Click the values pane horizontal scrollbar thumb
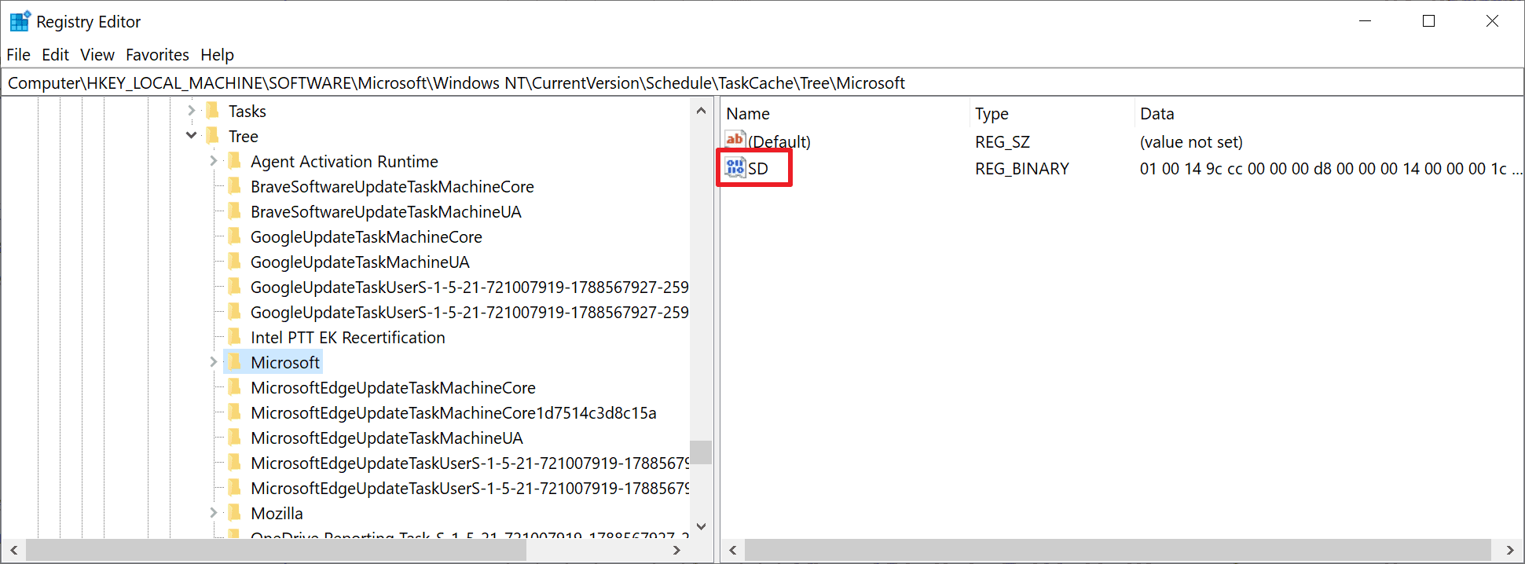 click(x=1117, y=550)
